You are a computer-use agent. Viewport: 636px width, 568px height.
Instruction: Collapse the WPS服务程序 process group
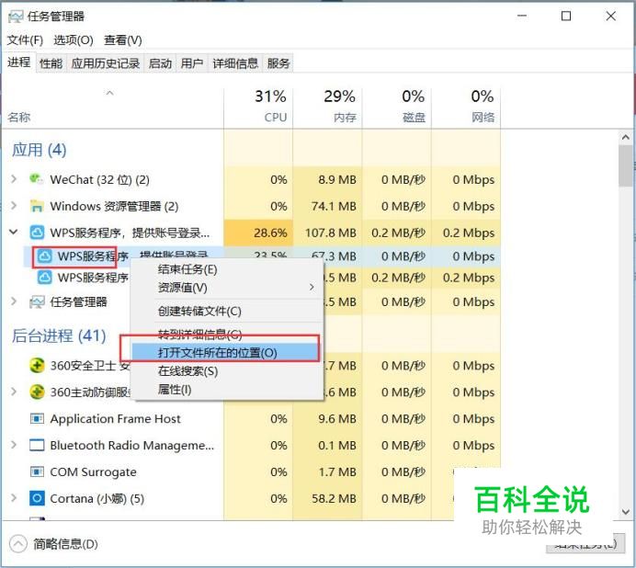(x=14, y=232)
